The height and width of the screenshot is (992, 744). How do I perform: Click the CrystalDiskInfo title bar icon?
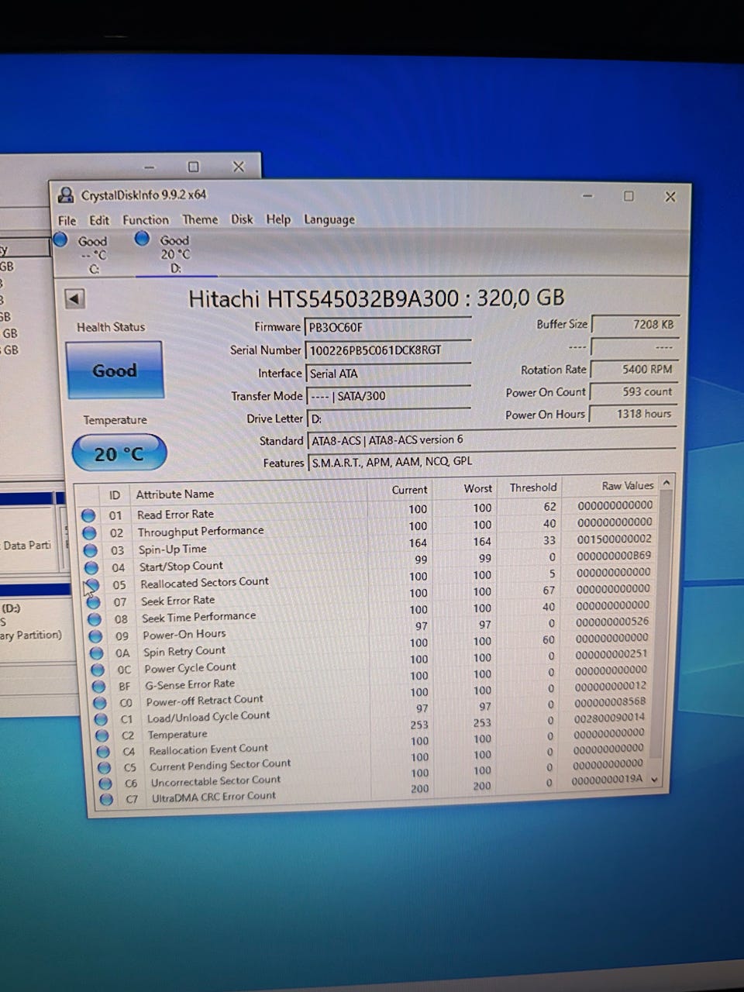click(67, 195)
